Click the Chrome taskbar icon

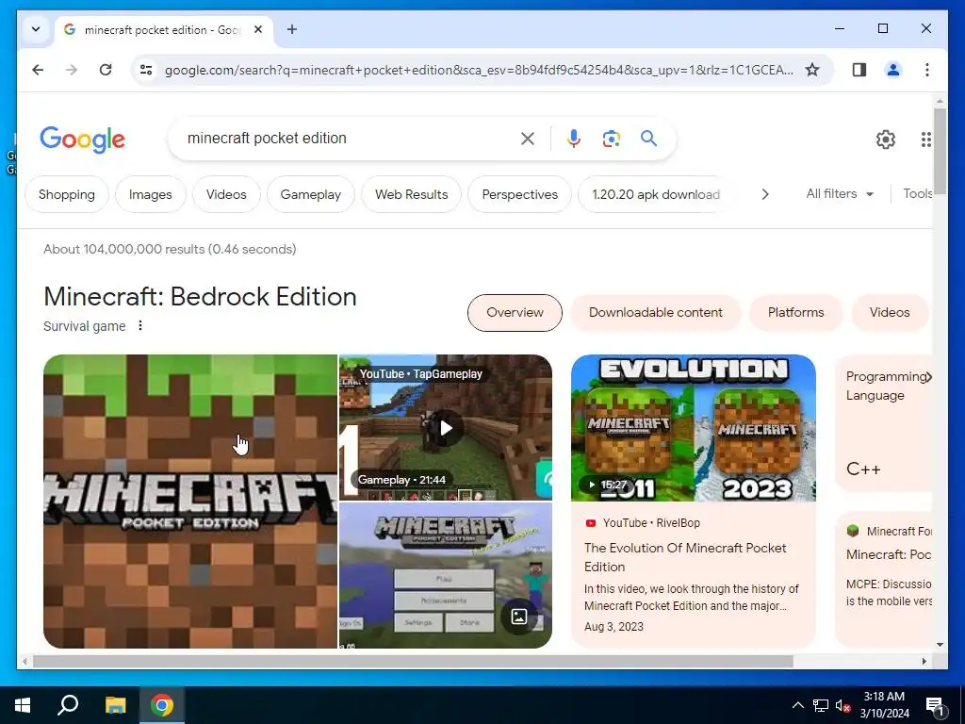(x=162, y=705)
